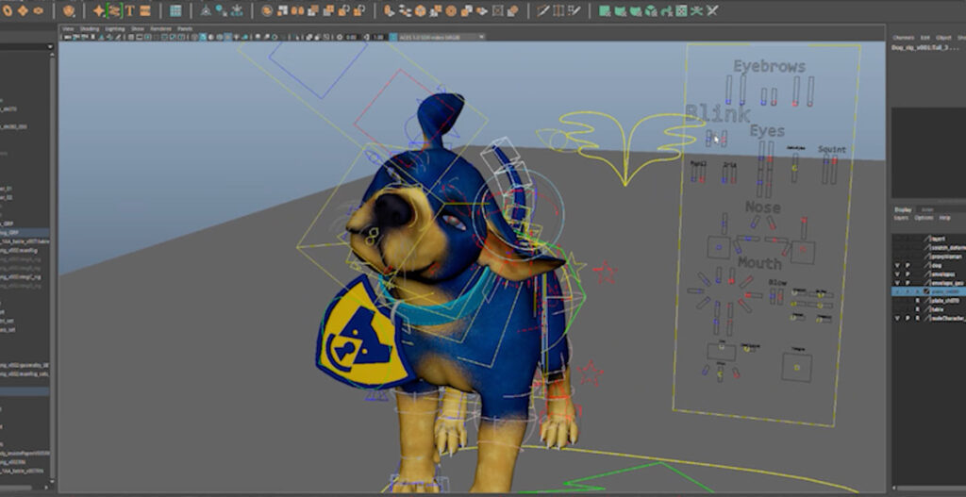Open the Lighting viewport menu
966x497 pixels.
point(114,28)
